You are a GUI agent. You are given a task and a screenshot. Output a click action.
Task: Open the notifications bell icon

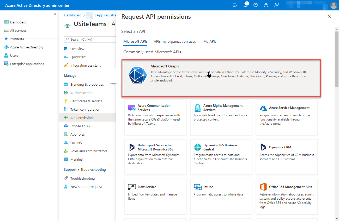(x=245, y=5)
